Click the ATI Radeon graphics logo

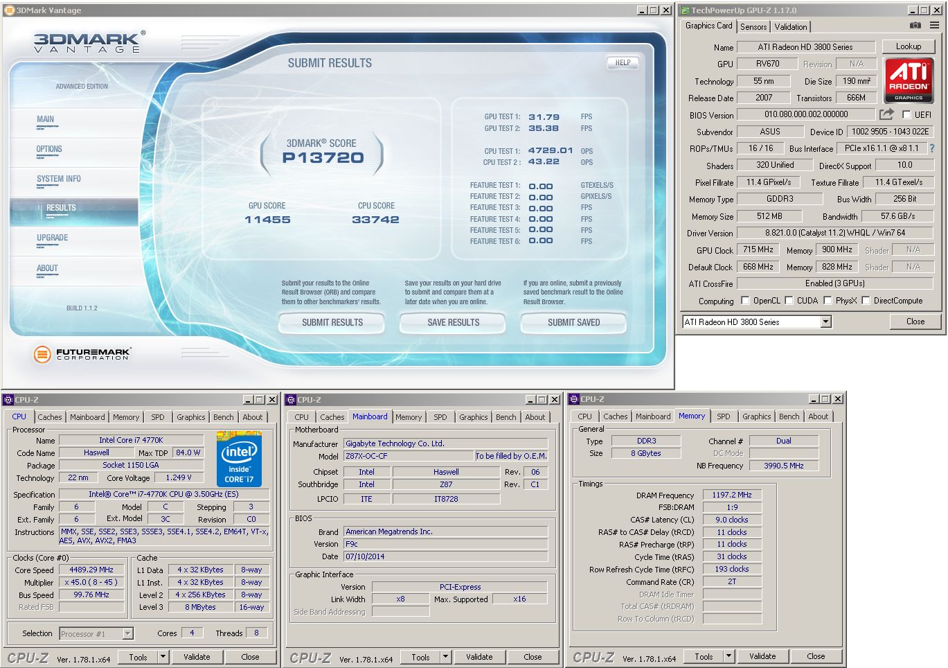click(x=909, y=80)
